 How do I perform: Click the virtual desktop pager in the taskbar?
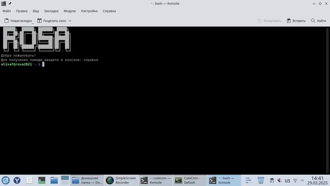(x=65, y=180)
